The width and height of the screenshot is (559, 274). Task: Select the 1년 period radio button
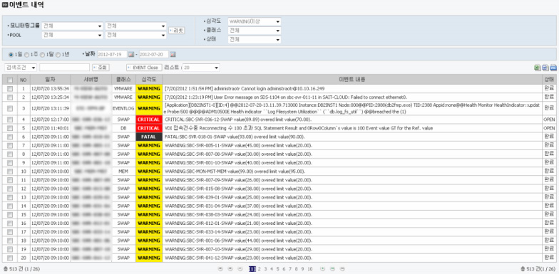[58, 54]
